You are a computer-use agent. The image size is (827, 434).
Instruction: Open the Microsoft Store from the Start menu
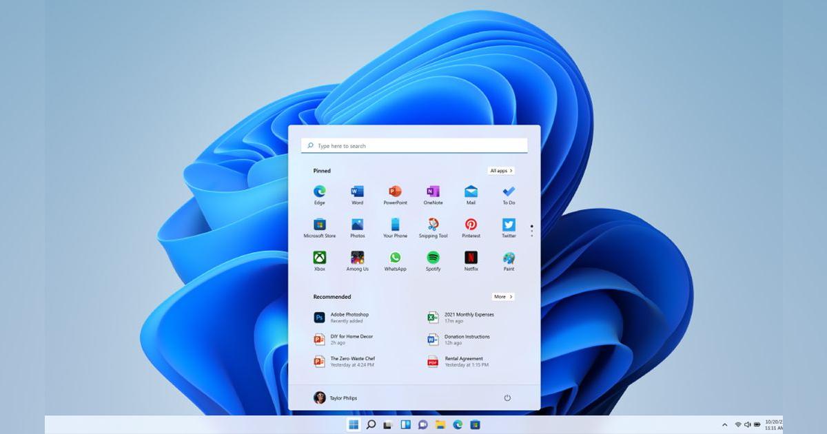pyautogui.click(x=319, y=225)
